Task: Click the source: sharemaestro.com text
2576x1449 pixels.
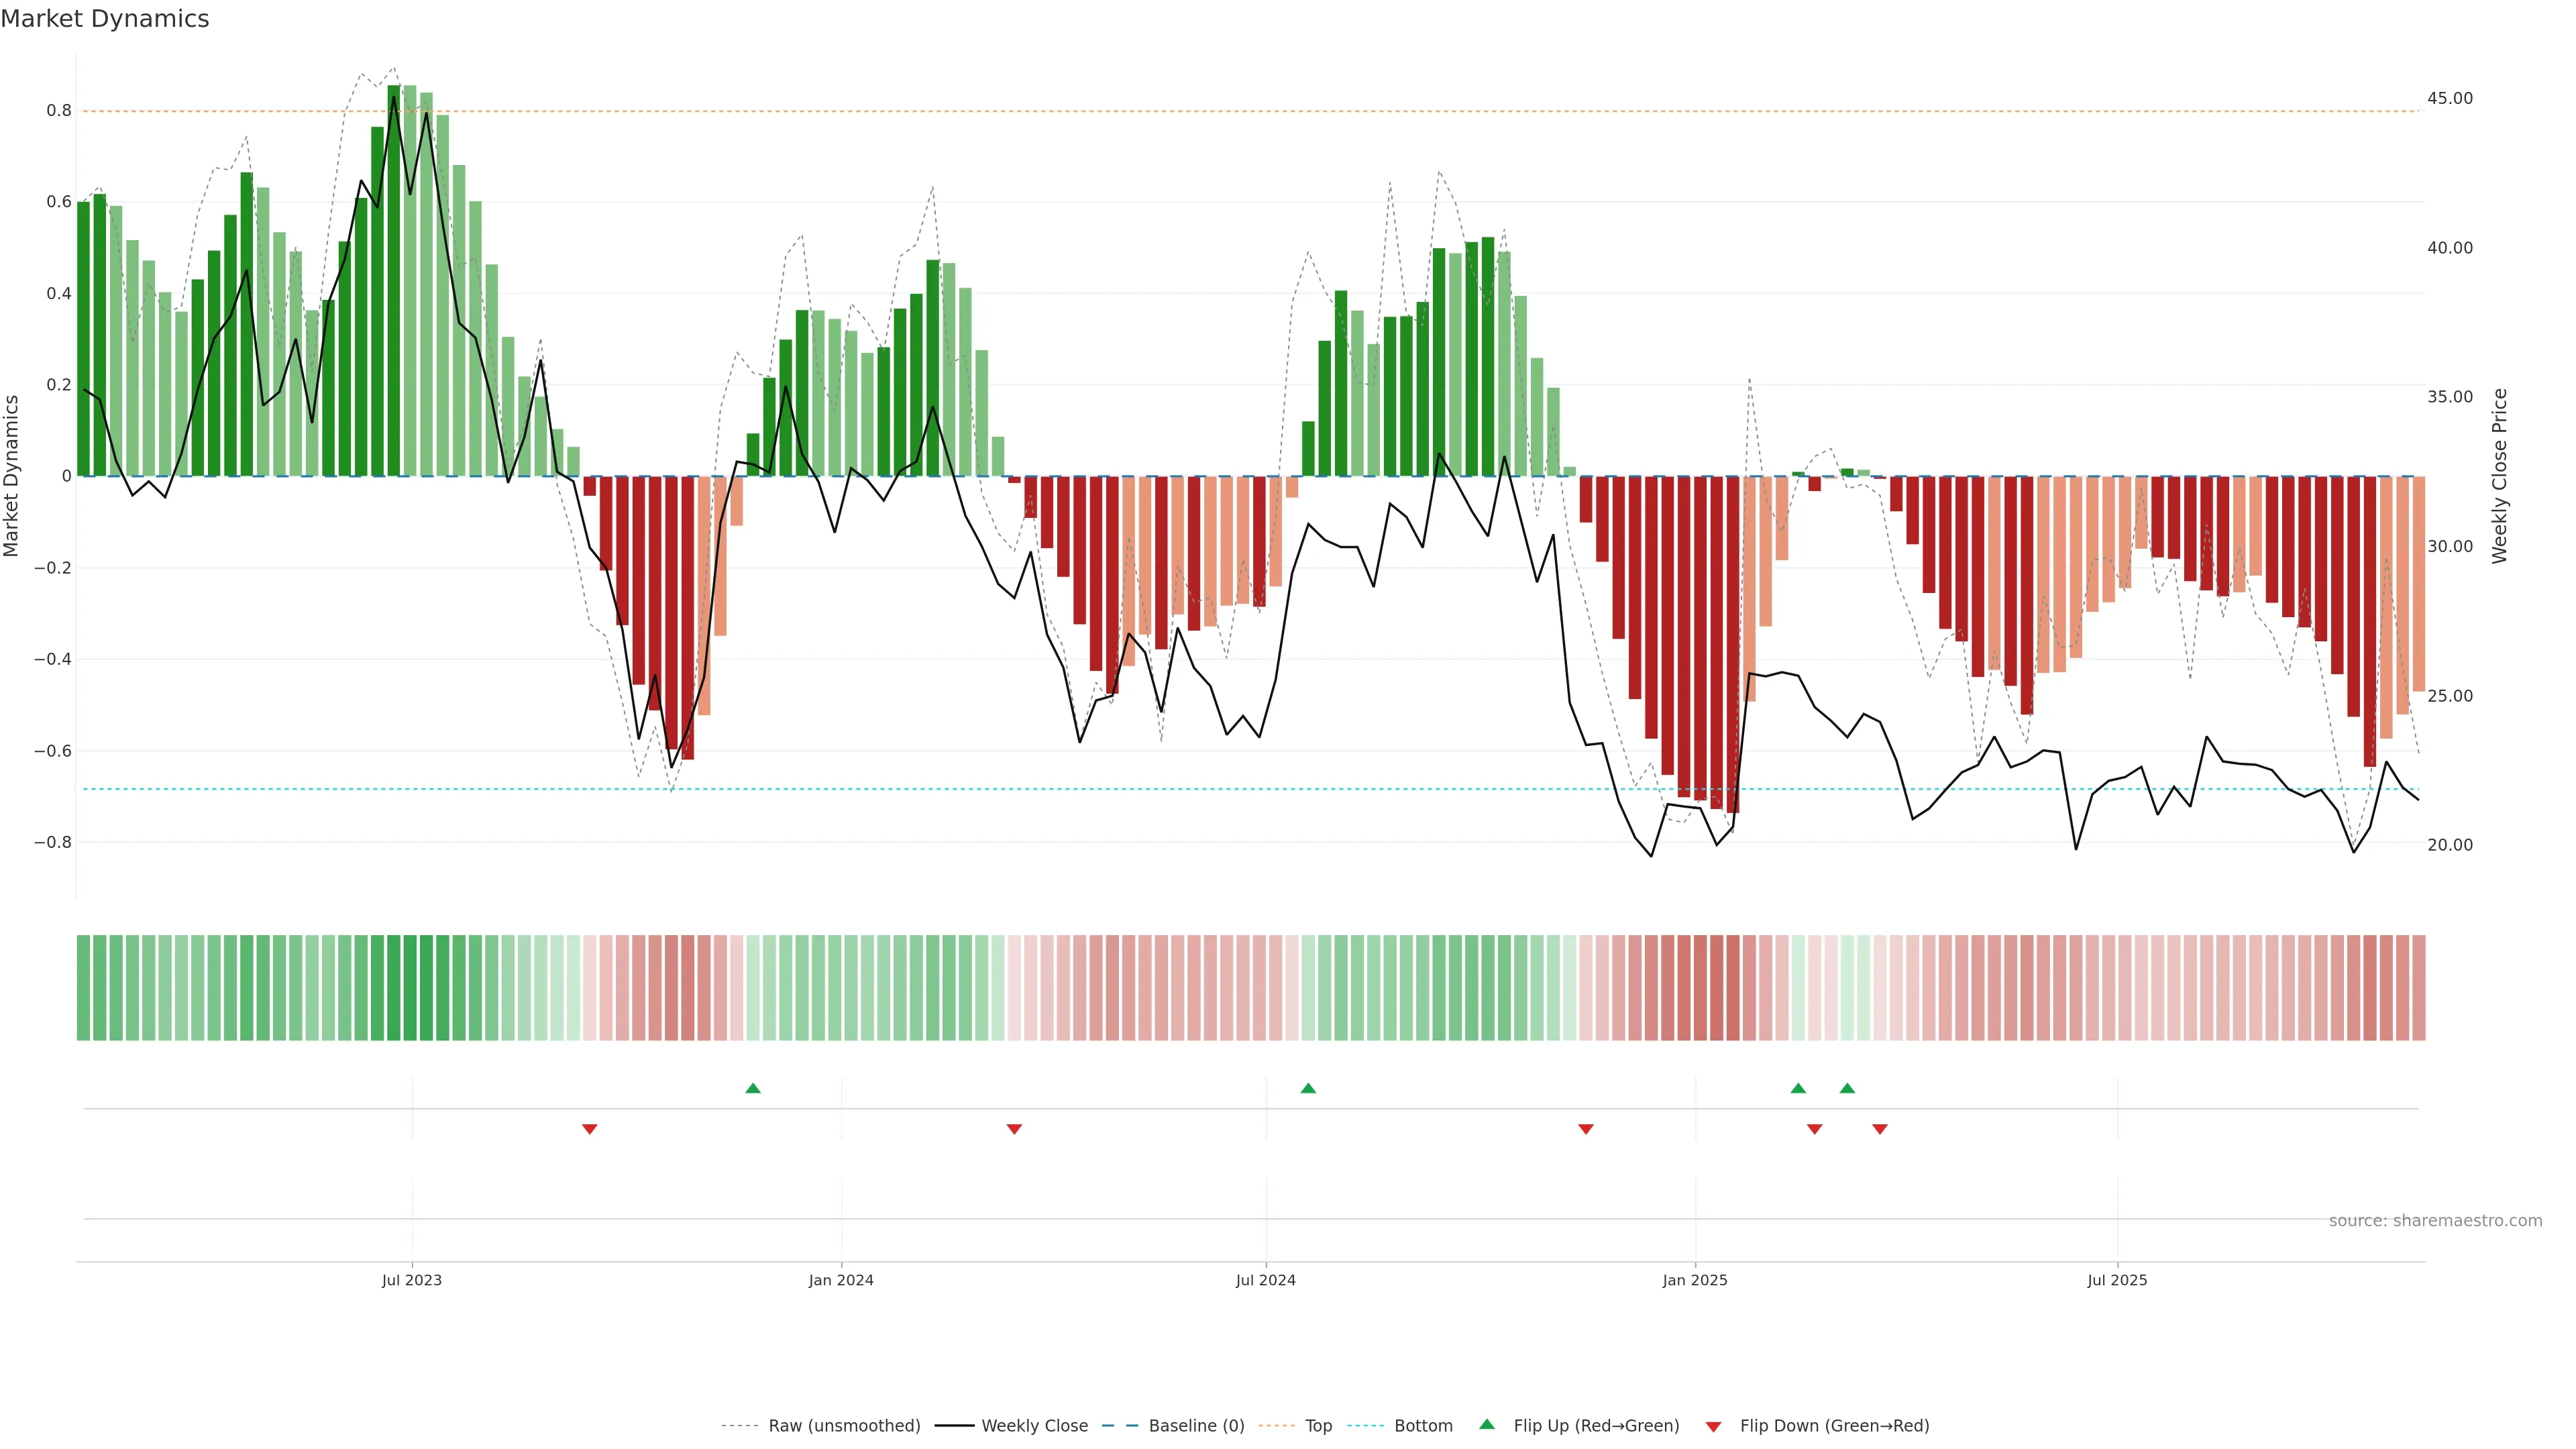Action: point(2435,1220)
